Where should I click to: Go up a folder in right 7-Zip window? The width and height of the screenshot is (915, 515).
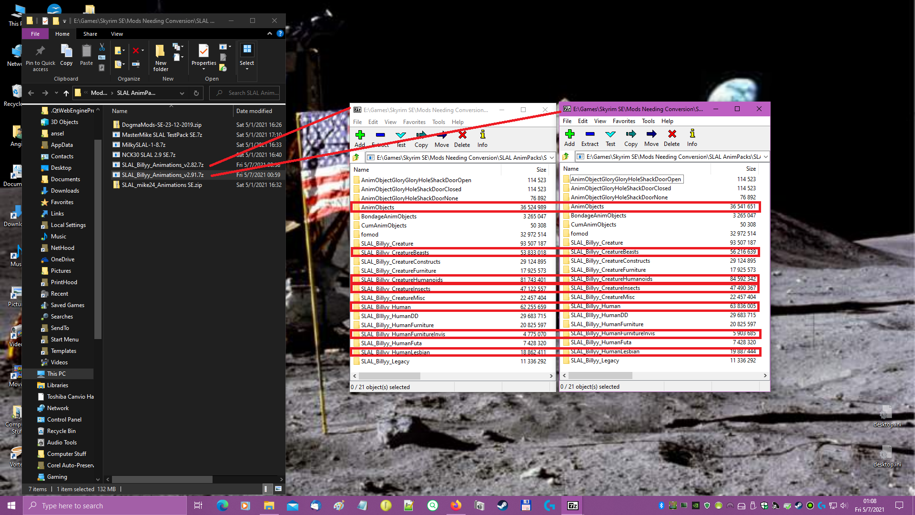[566, 156]
